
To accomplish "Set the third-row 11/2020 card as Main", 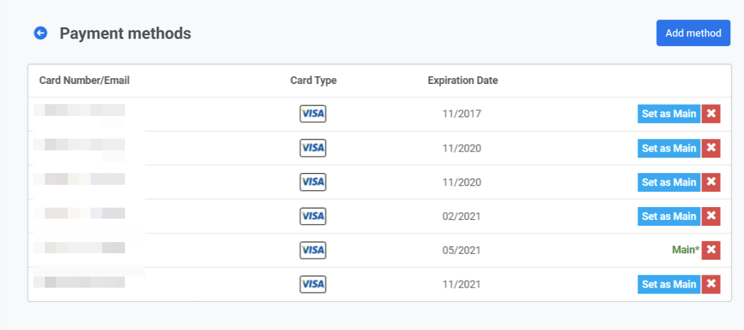I will coord(668,182).
